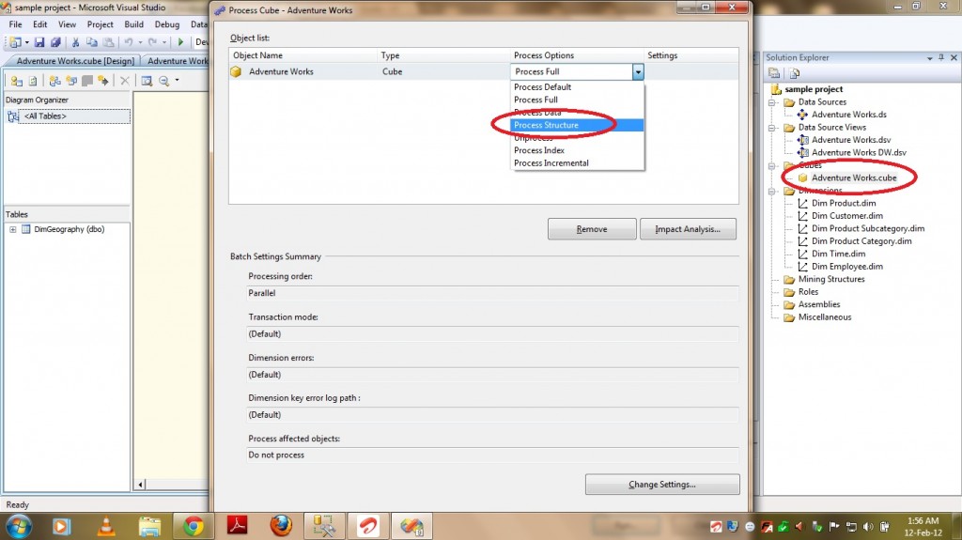This screenshot has width=962, height=540.
Task: Click the Save icon in the toolbar
Action: click(40, 42)
